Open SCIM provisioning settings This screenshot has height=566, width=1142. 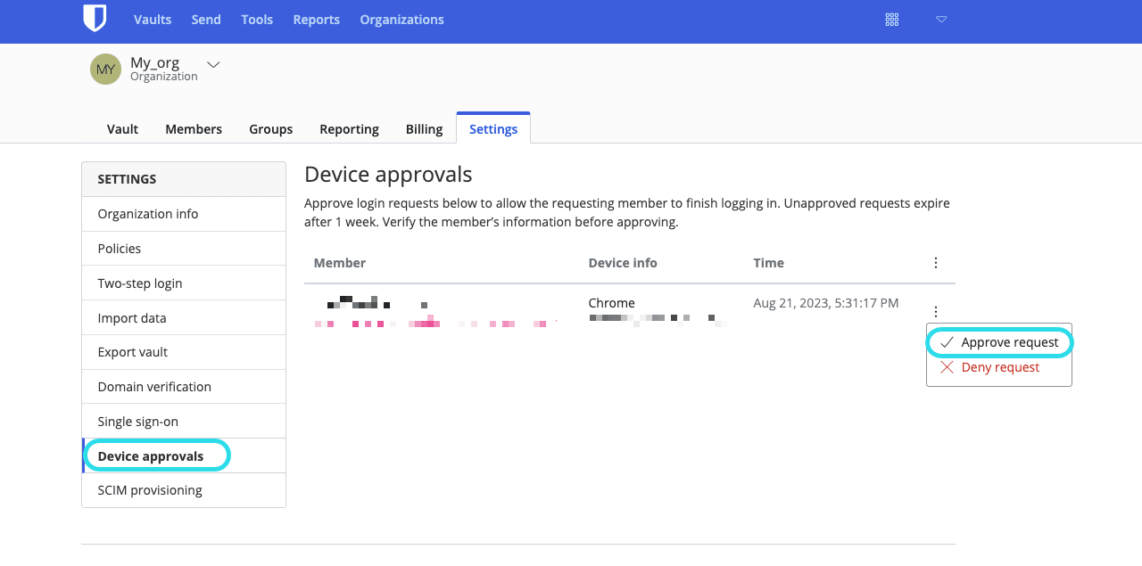point(149,489)
